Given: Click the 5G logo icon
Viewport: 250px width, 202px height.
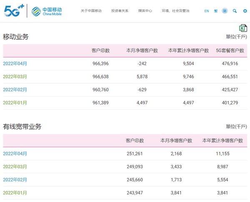Looking at the screenshot, I should coord(14,11).
